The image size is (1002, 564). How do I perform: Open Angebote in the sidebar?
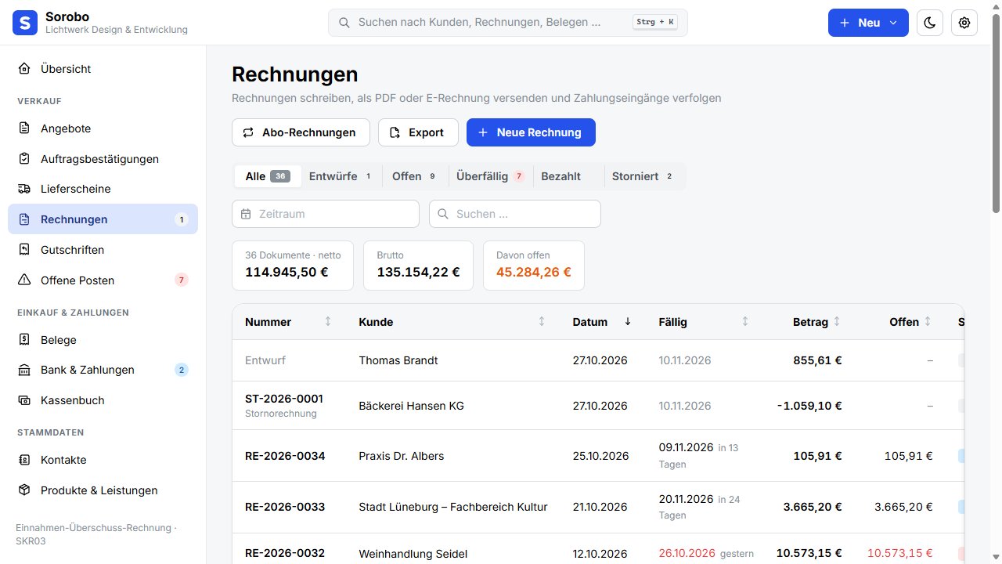tap(103, 128)
